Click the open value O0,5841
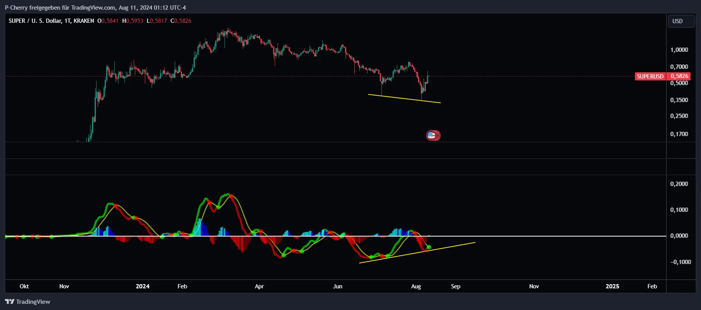 pos(108,21)
